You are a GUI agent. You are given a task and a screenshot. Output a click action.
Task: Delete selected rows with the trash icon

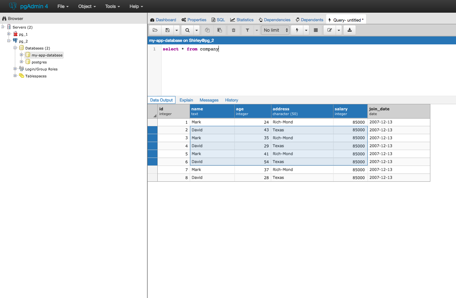coord(233,30)
